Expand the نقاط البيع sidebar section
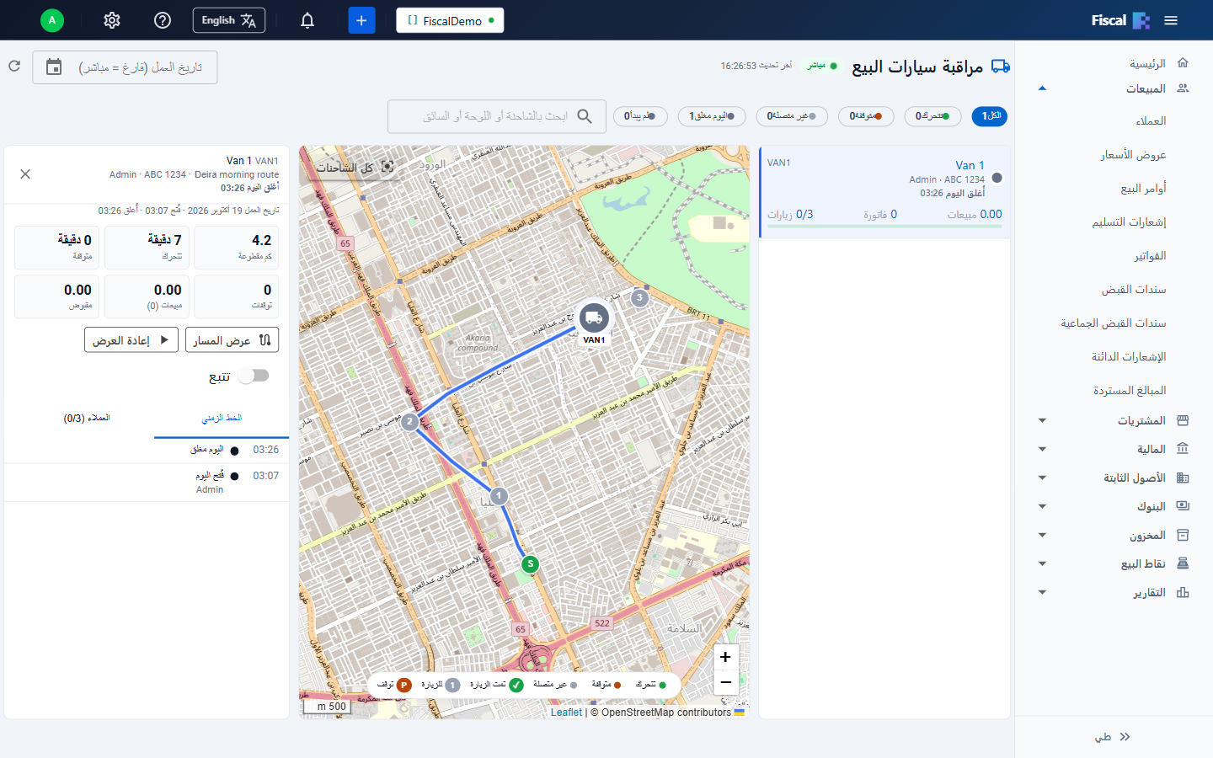The width and height of the screenshot is (1213, 758). tap(1114, 563)
